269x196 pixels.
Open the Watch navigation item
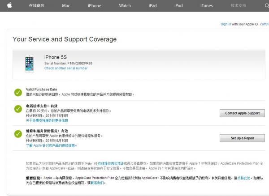(x=125, y=6)
